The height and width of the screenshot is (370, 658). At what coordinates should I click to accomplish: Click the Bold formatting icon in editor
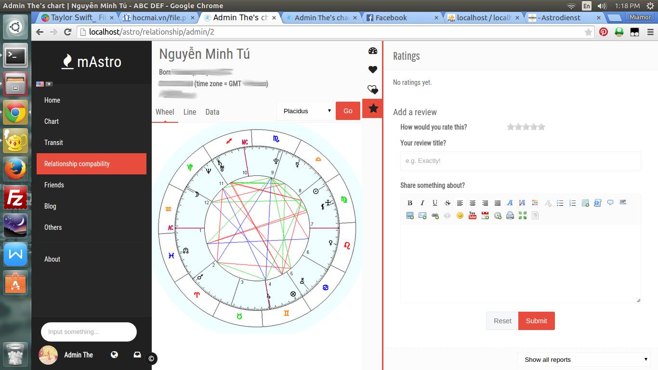[x=410, y=203]
